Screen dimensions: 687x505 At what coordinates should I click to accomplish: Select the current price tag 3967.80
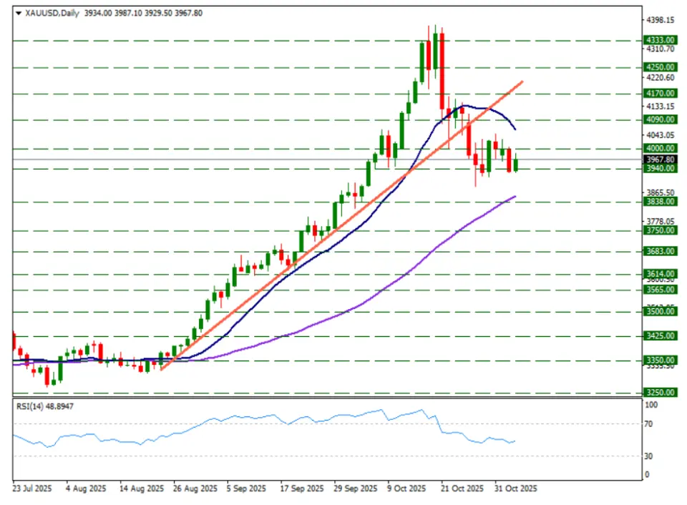661,160
